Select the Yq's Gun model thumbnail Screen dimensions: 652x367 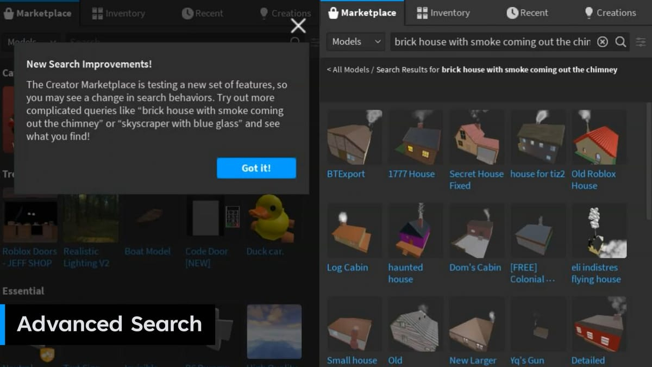tap(537, 324)
